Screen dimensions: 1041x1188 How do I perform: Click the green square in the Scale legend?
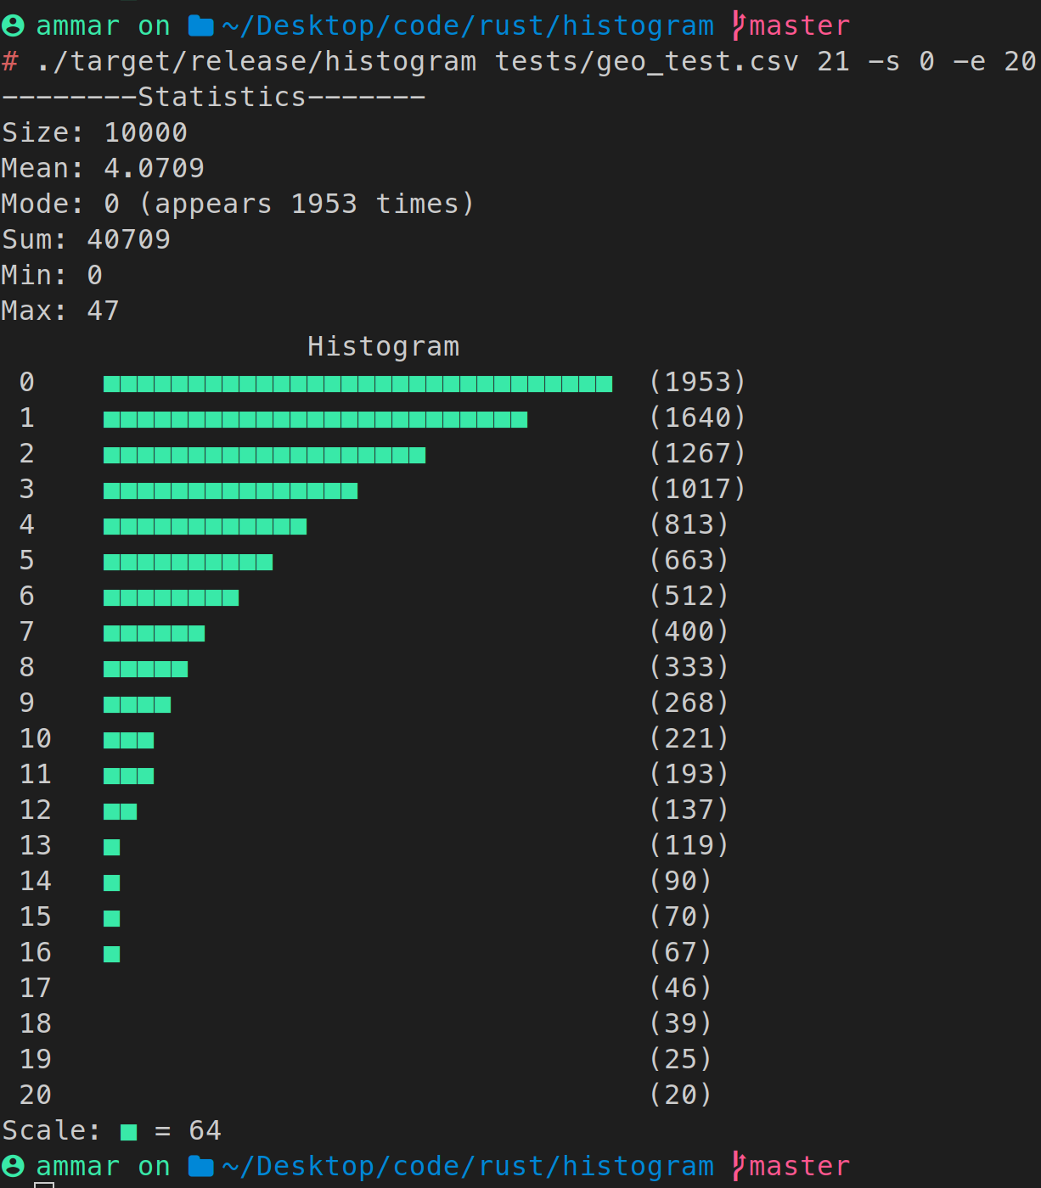click(127, 1130)
